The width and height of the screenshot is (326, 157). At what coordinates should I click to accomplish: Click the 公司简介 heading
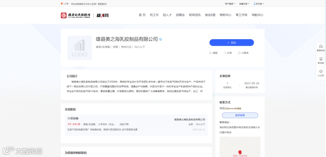pyautogui.click(x=72, y=76)
